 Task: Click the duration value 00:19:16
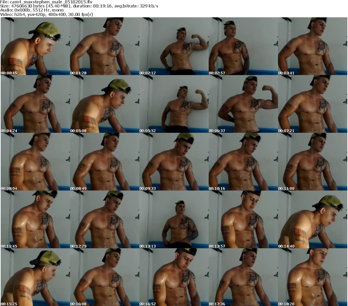[102, 6]
